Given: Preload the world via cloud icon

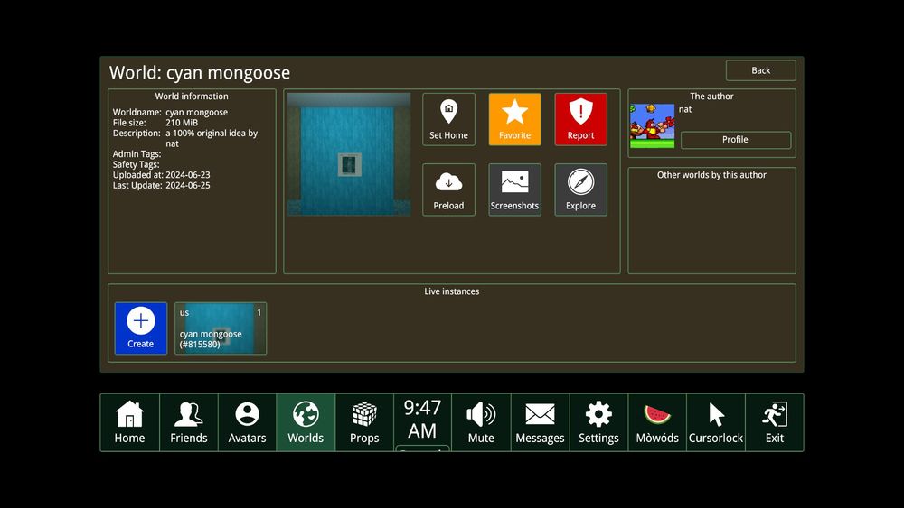Looking at the screenshot, I should [448, 189].
